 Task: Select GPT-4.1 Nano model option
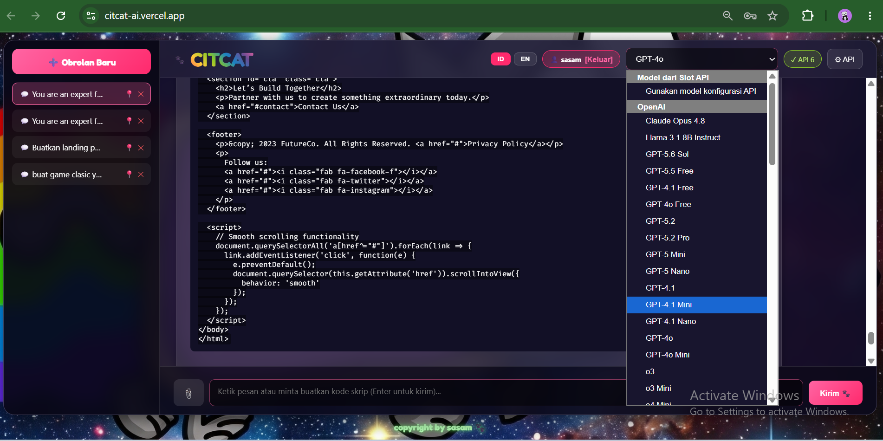(x=696, y=321)
